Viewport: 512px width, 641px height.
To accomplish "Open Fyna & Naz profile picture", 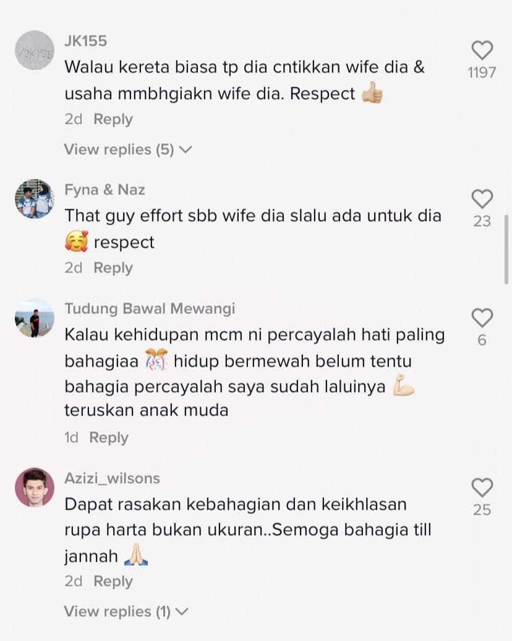I will coord(35,199).
